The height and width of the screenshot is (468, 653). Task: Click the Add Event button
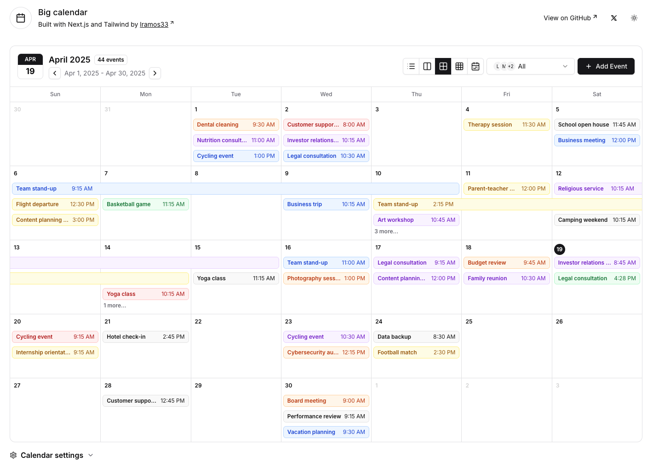[x=606, y=66]
